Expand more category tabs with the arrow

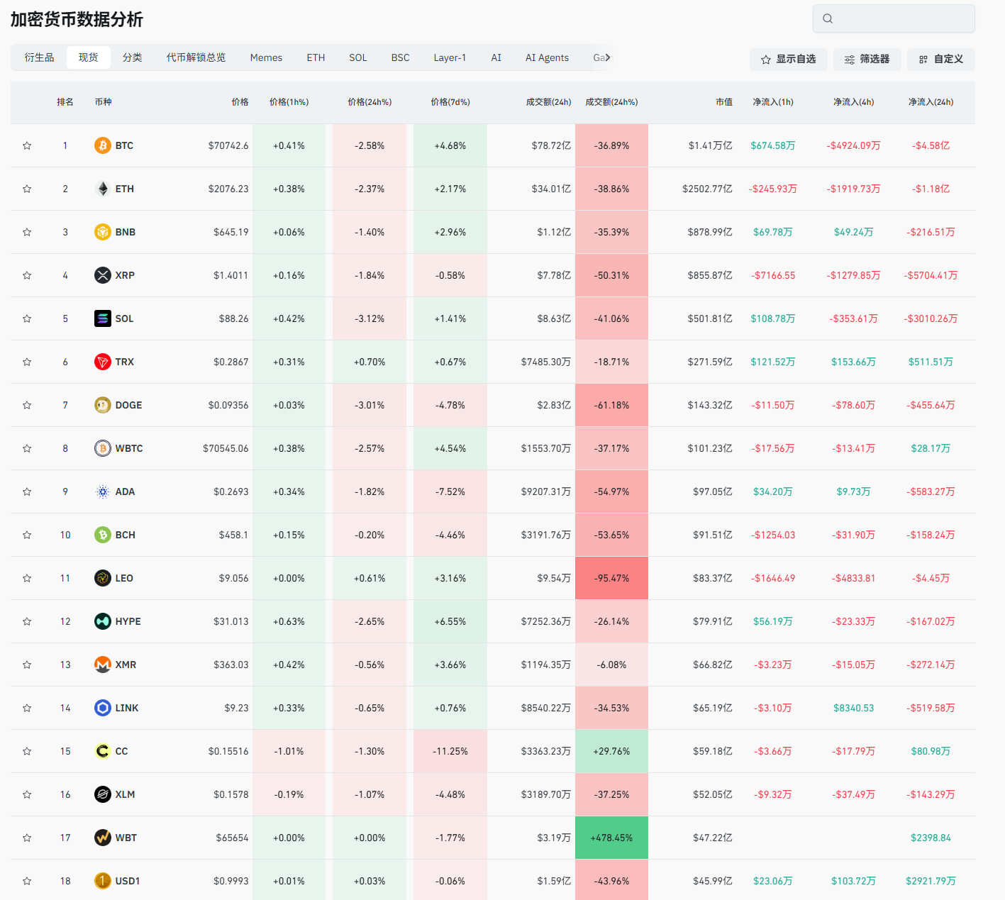click(x=608, y=57)
